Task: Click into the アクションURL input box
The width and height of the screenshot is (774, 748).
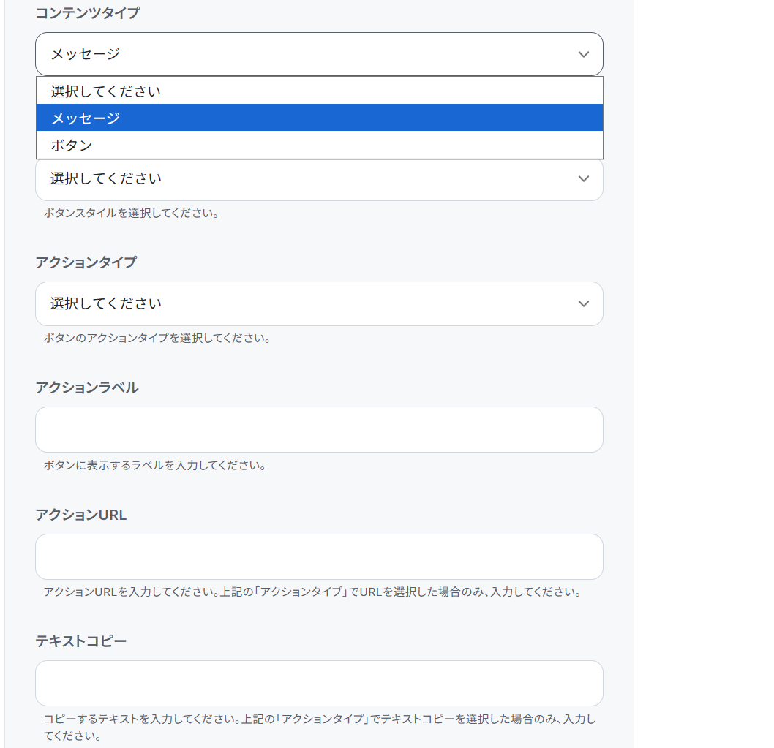Action: tap(319, 556)
